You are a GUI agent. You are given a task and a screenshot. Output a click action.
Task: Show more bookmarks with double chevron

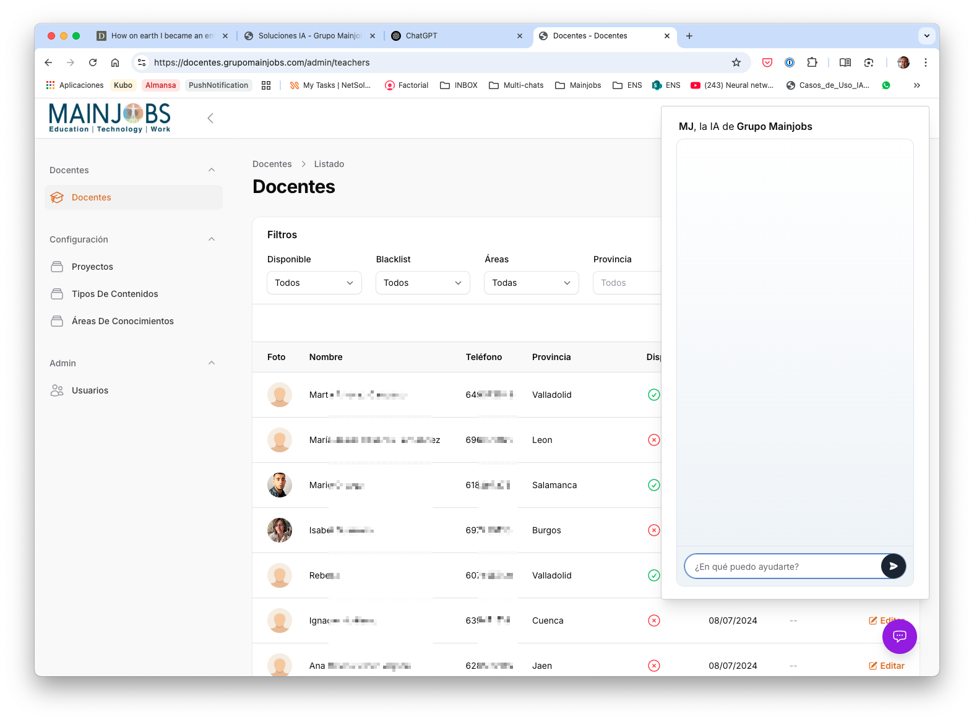click(x=916, y=85)
